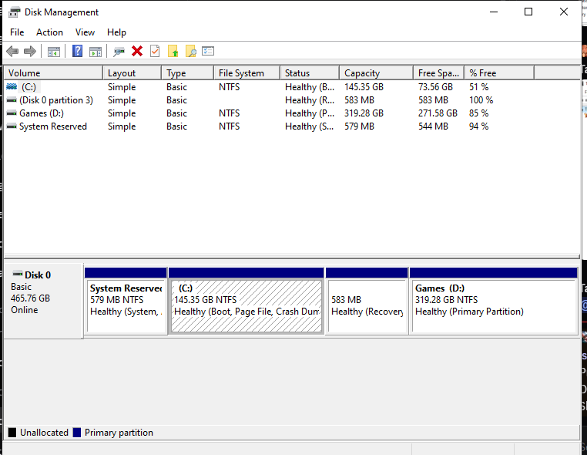Image resolution: width=587 pixels, height=455 pixels.
Task: Sort by the Volume column header
Action: [x=53, y=72]
